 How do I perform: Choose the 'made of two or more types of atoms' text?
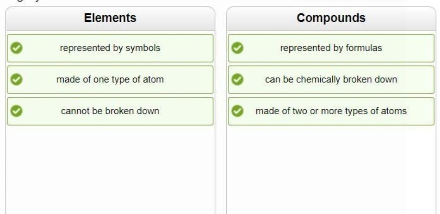point(331,111)
